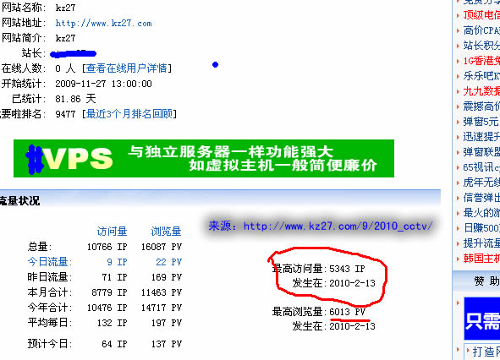Open 最近3个月排名回顾 ranking link
Image resolution: width=500 pixels, height=360 pixels.
point(129,114)
